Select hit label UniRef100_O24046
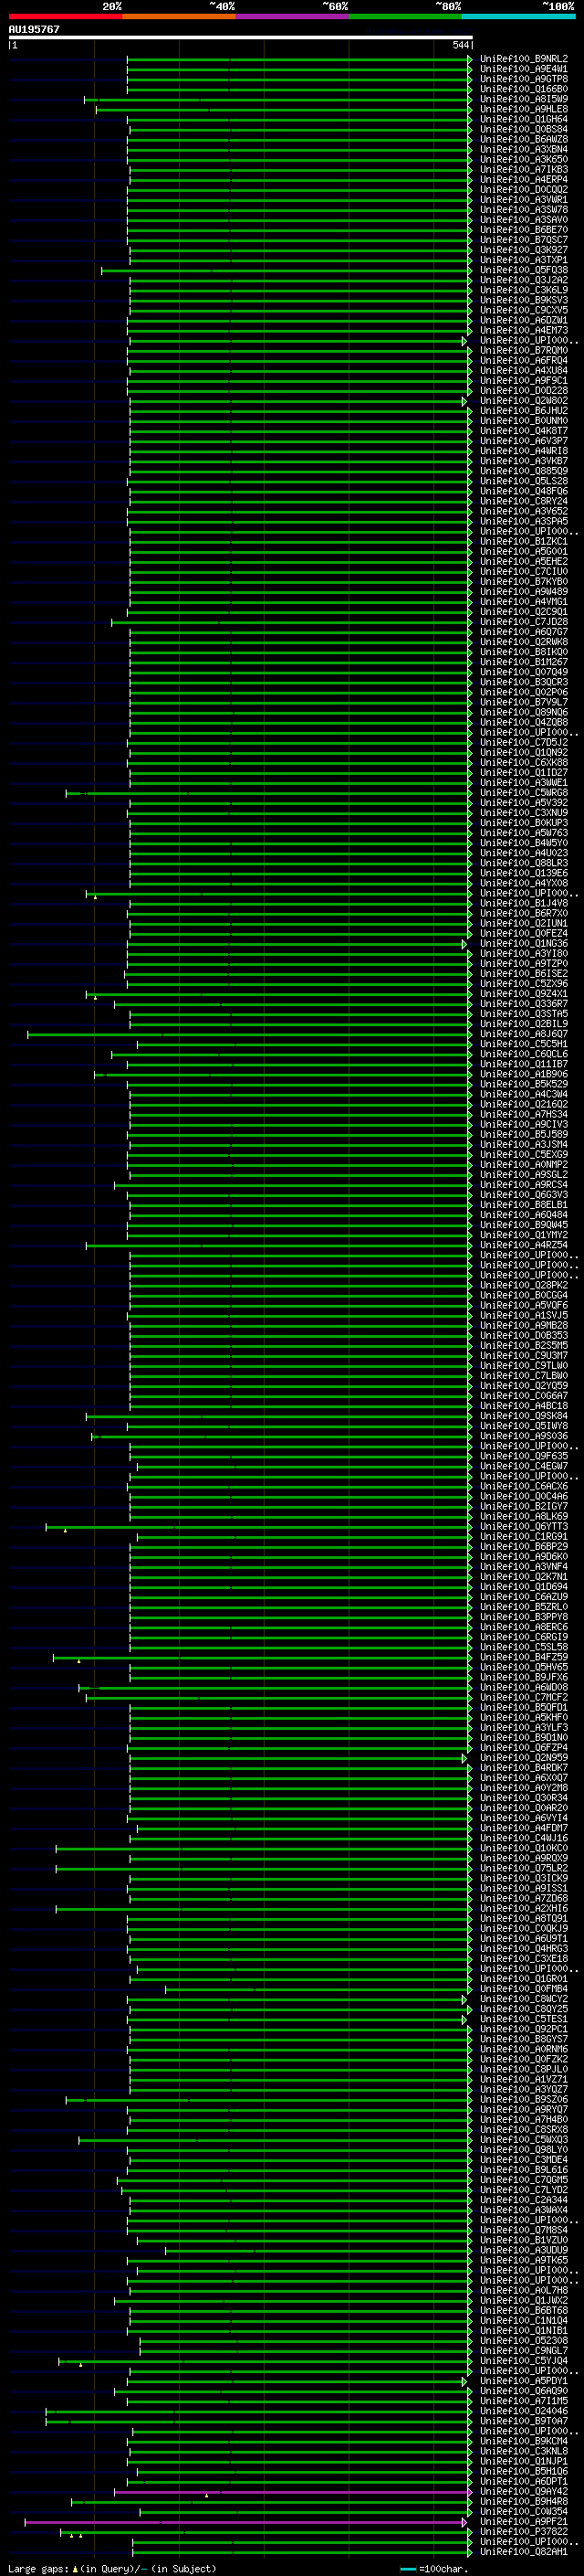Viewport: 584px width, 2576px height. [523, 2411]
